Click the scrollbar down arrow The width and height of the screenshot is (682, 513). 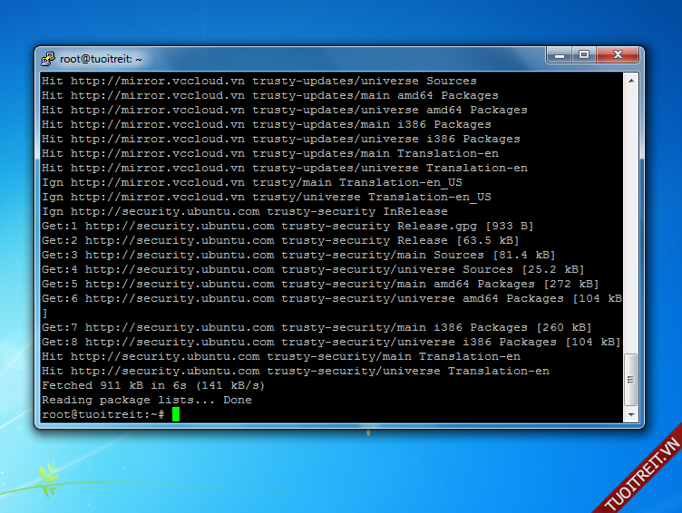tap(631, 415)
